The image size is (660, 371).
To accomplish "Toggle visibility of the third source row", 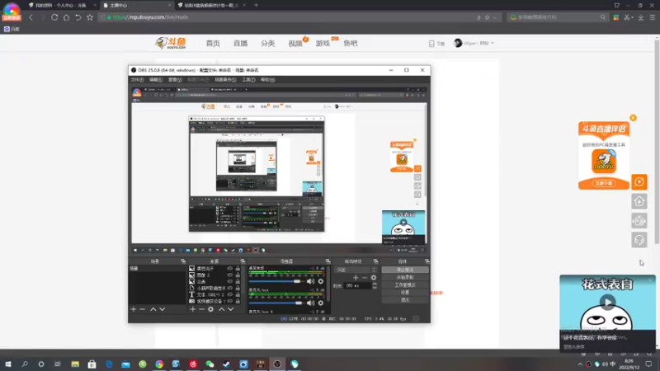I will tap(230, 281).
